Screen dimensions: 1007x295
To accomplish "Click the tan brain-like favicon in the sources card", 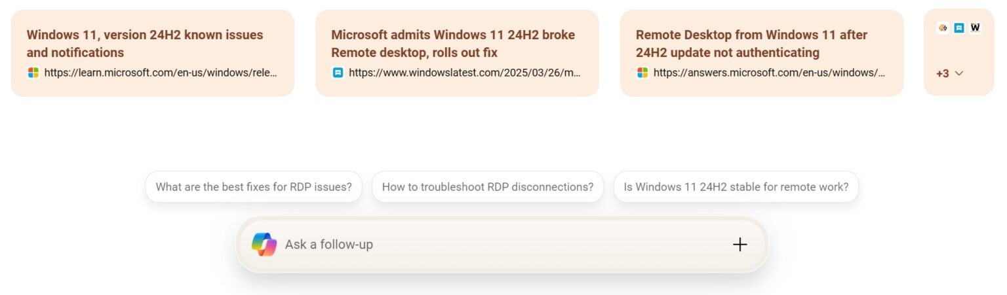I will click(943, 28).
